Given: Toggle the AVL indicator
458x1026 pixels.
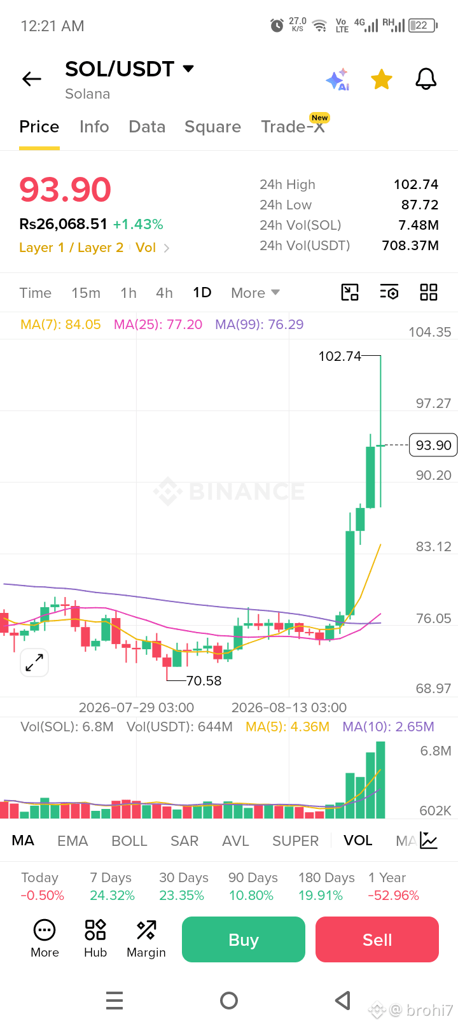Looking at the screenshot, I should pyautogui.click(x=235, y=841).
